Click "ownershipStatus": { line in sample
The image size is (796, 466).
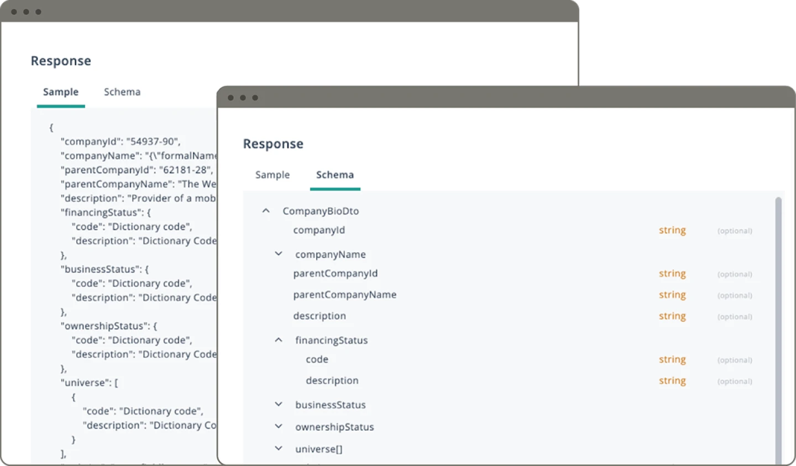tap(109, 326)
